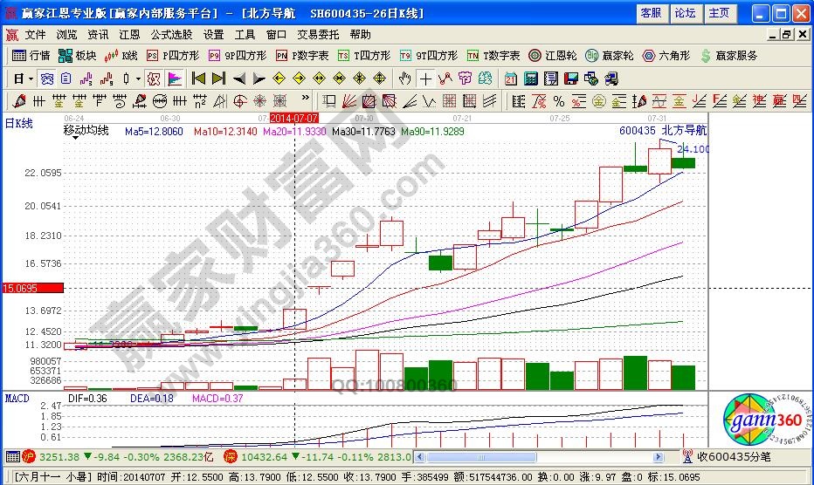Click the 论坛 forum button
This screenshot has width=814, height=485.
685,13
